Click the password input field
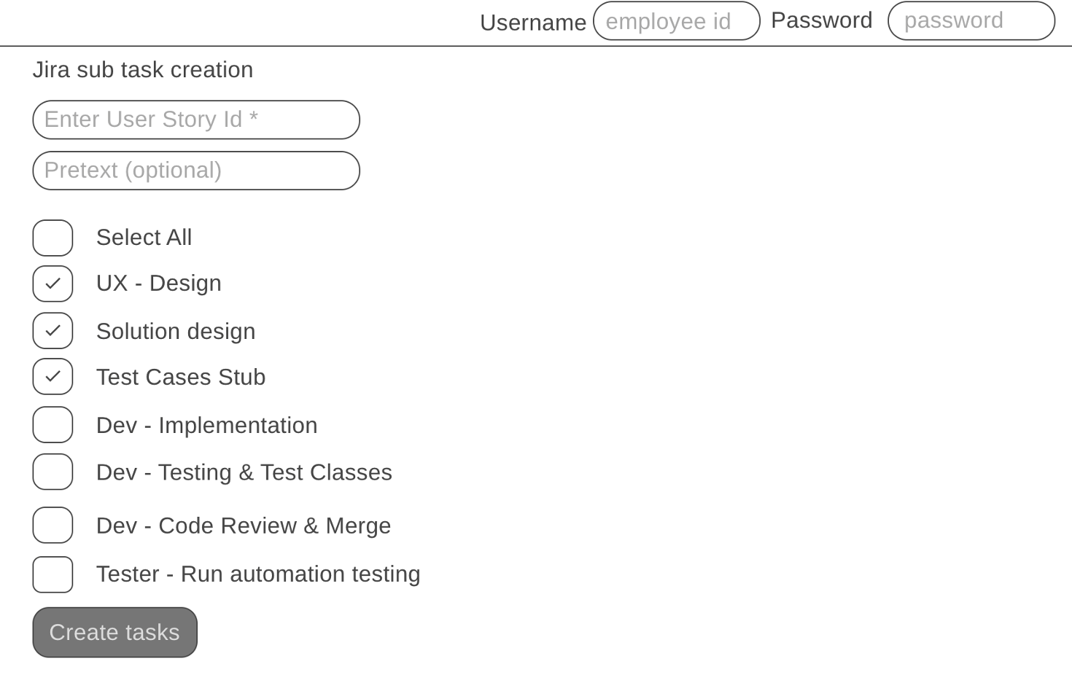 (x=970, y=20)
